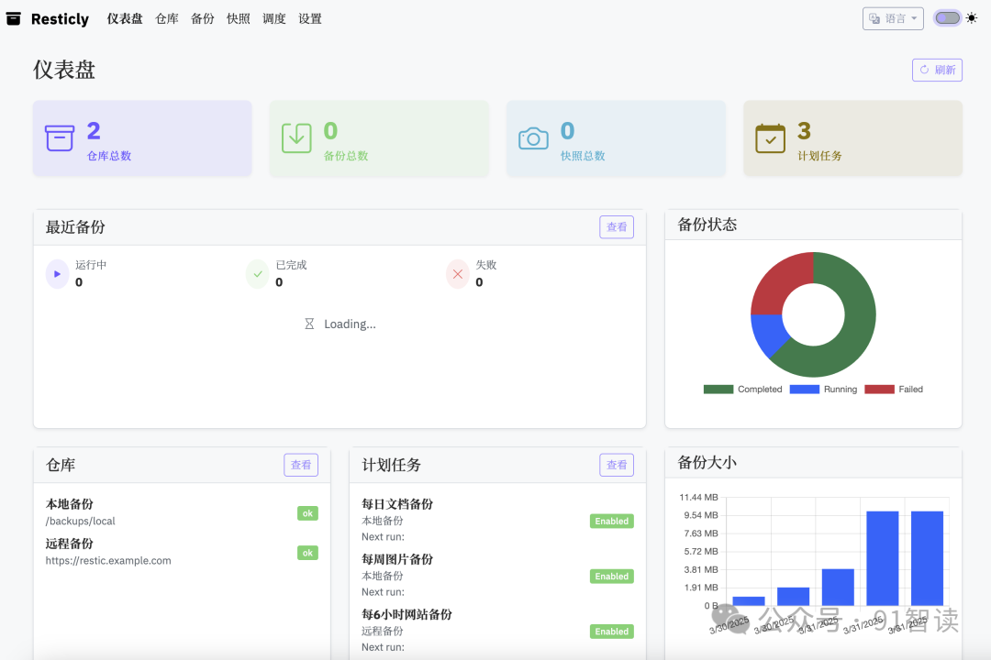Viewport: 991px width, 660px height.
Task: Click the Resticly logo icon
Action: [13, 18]
